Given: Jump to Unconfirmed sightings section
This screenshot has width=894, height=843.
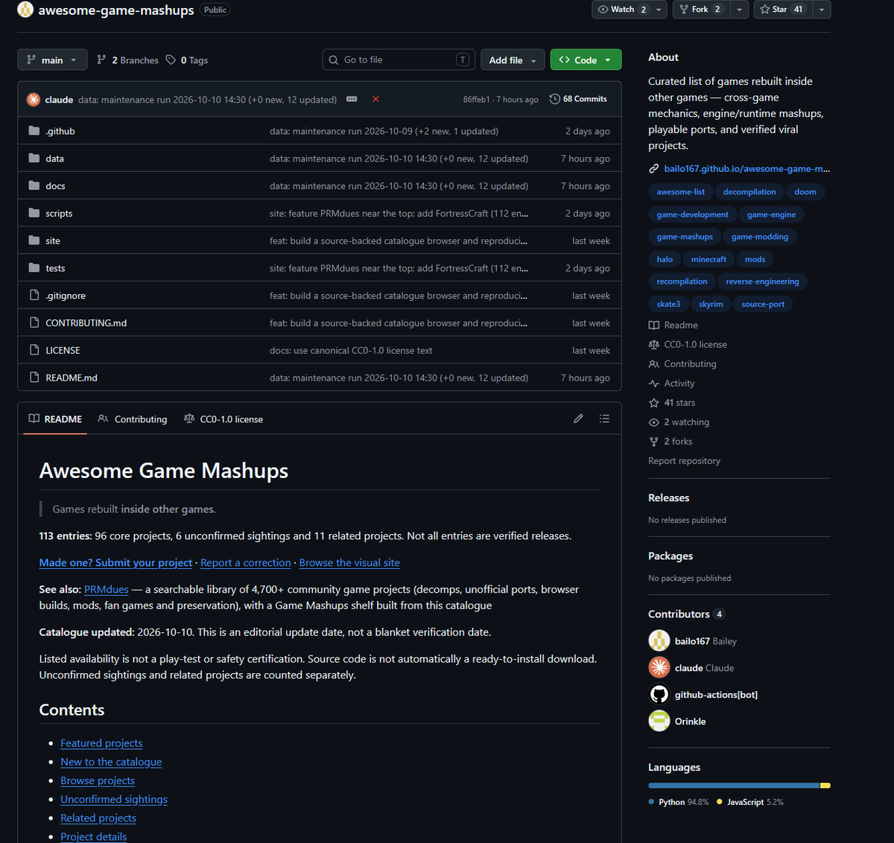Looking at the screenshot, I should point(114,799).
